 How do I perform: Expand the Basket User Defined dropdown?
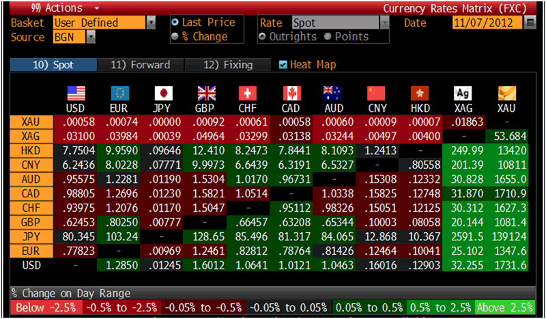(x=151, y=23)
